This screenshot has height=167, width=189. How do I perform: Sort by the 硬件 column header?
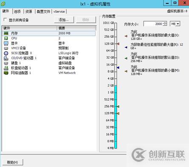tap(29, 28)
